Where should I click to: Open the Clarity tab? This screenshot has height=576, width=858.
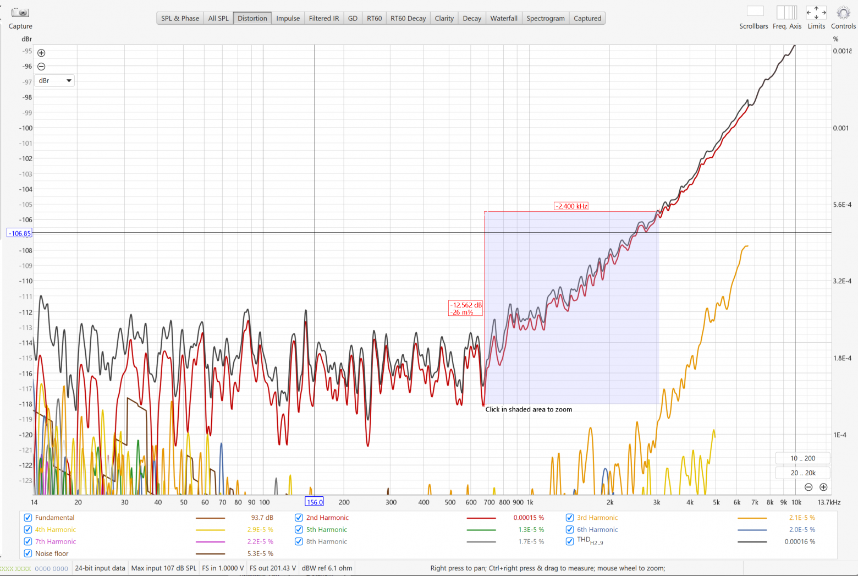click(444, 18)
